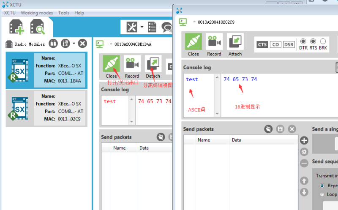Click the Attach console icon
The image size is (338, 210).
[235, 45]
